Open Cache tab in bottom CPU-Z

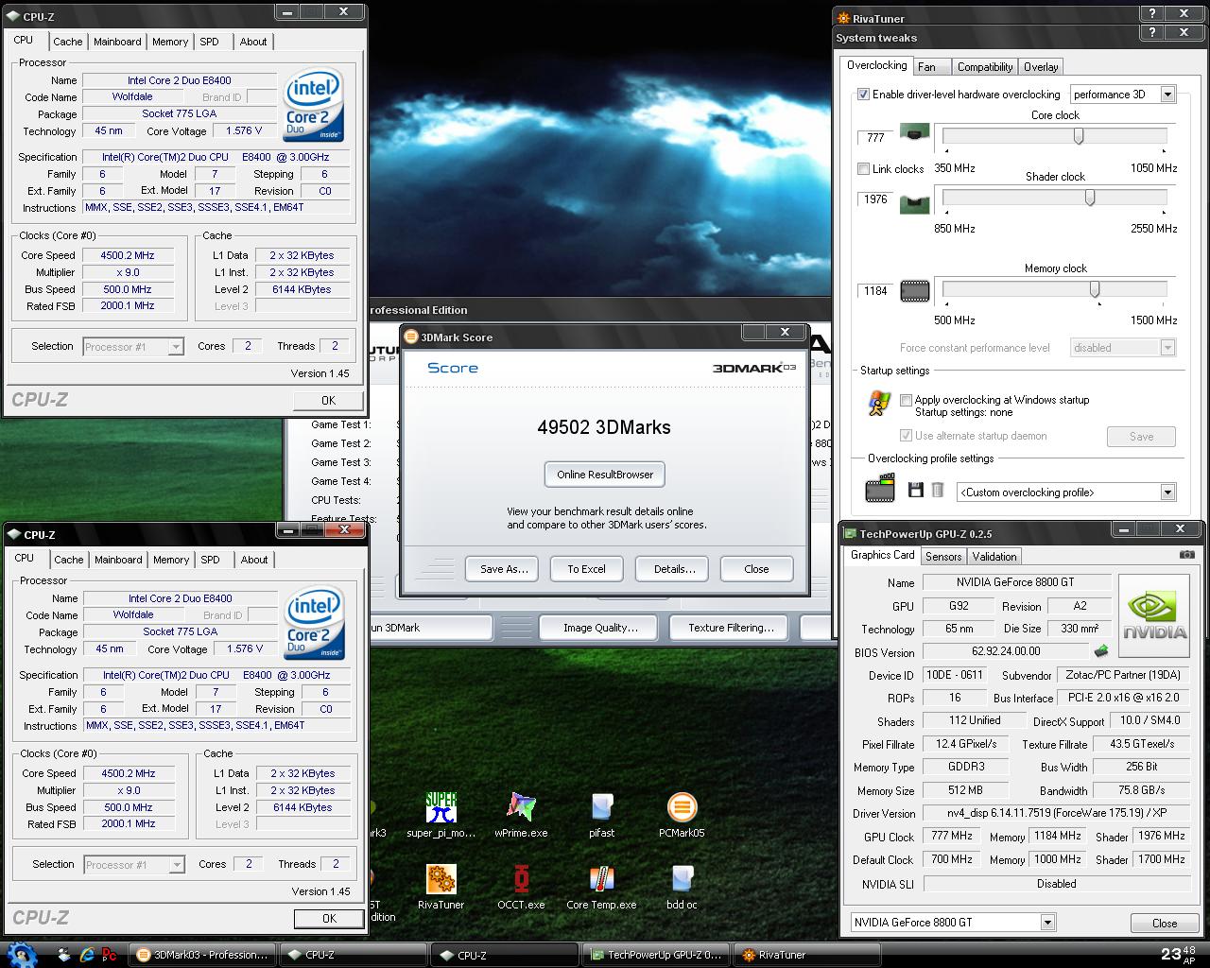pyautogui.click(x=68, y=560)
